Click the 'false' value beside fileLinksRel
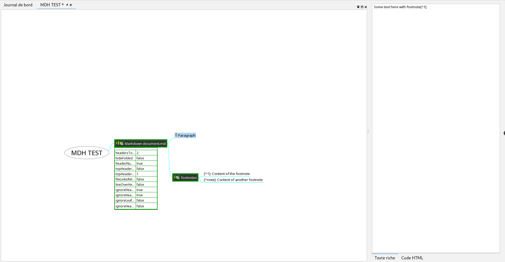 pyautogui.click(x=146, y=179)
